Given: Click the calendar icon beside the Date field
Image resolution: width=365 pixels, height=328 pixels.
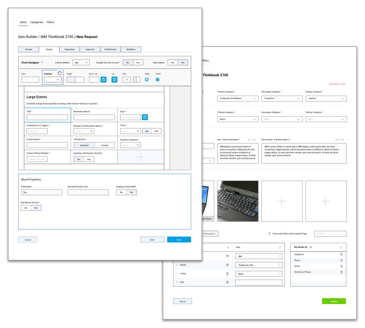Looking at the screenshot, I should coord(145,117).
